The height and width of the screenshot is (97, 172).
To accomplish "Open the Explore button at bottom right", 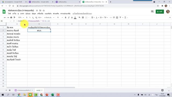I will [x=162, y=90].
